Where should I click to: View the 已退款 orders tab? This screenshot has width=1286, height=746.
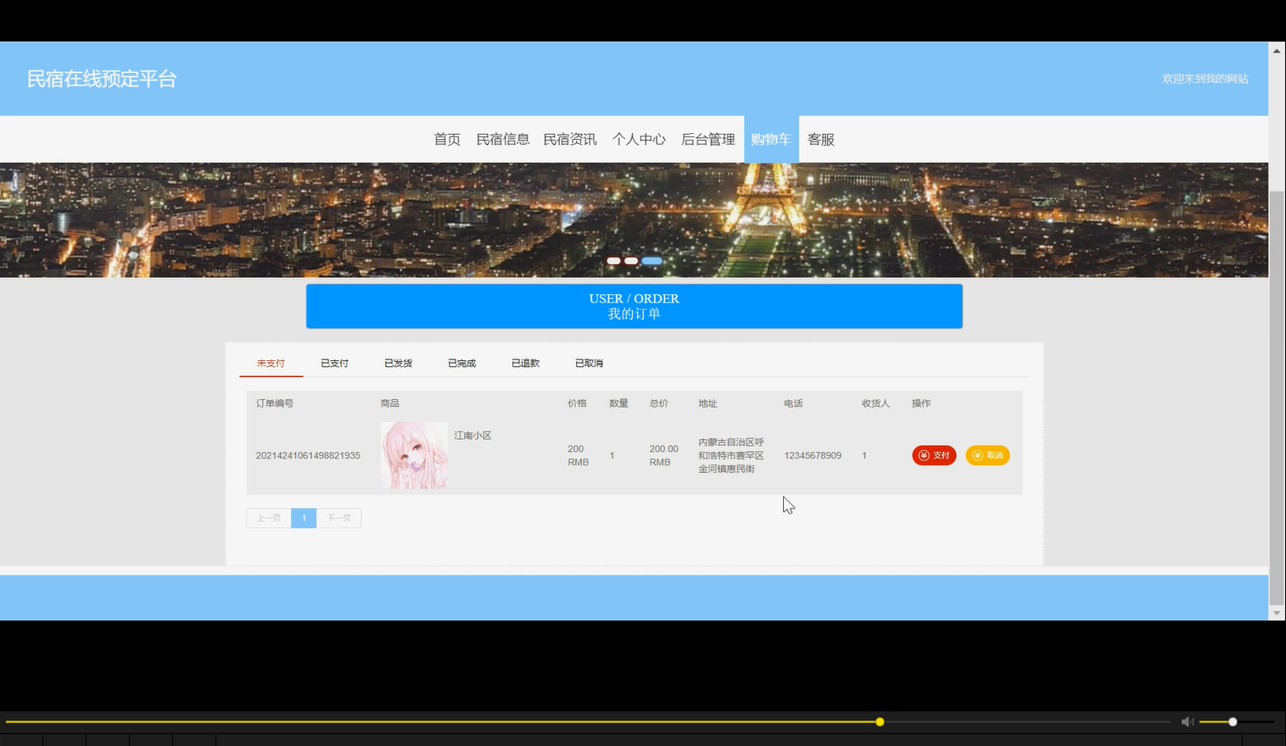525,363
